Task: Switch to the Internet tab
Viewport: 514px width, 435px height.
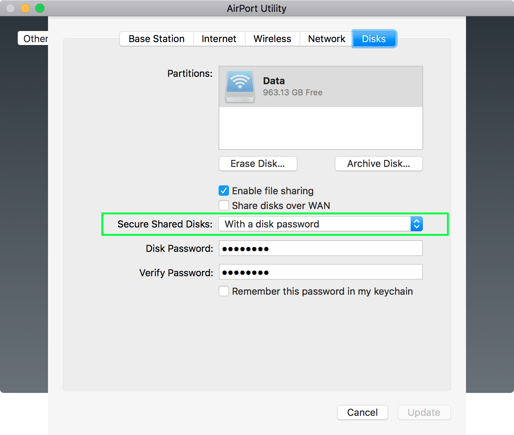Action: [x=219, y=39]
